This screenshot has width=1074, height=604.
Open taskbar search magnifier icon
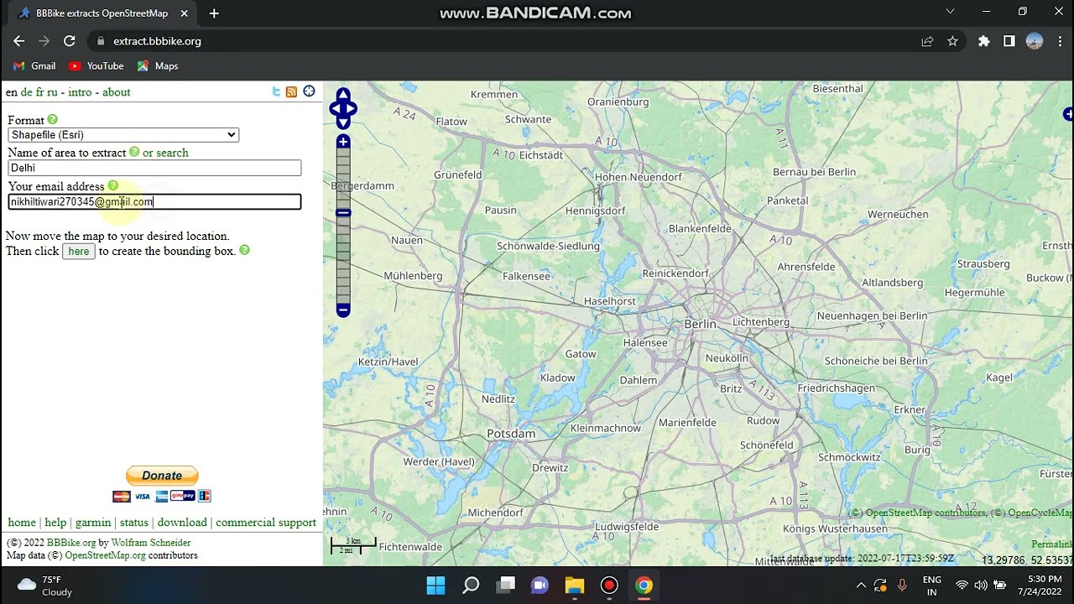pyautogui.click(x=471, y=585)
